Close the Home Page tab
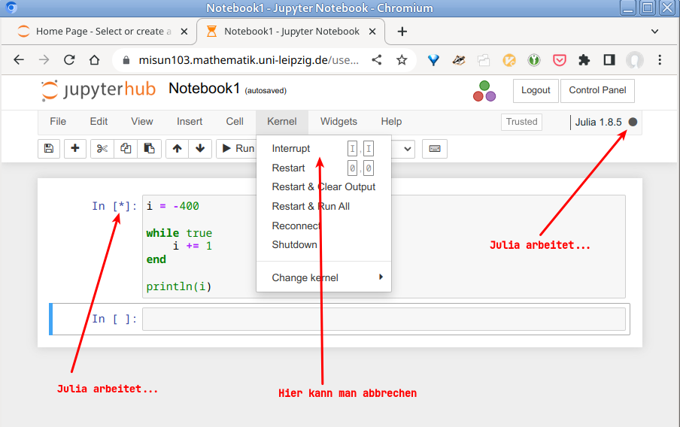Screen dimensions: 680x427 (x=184, y=32)
